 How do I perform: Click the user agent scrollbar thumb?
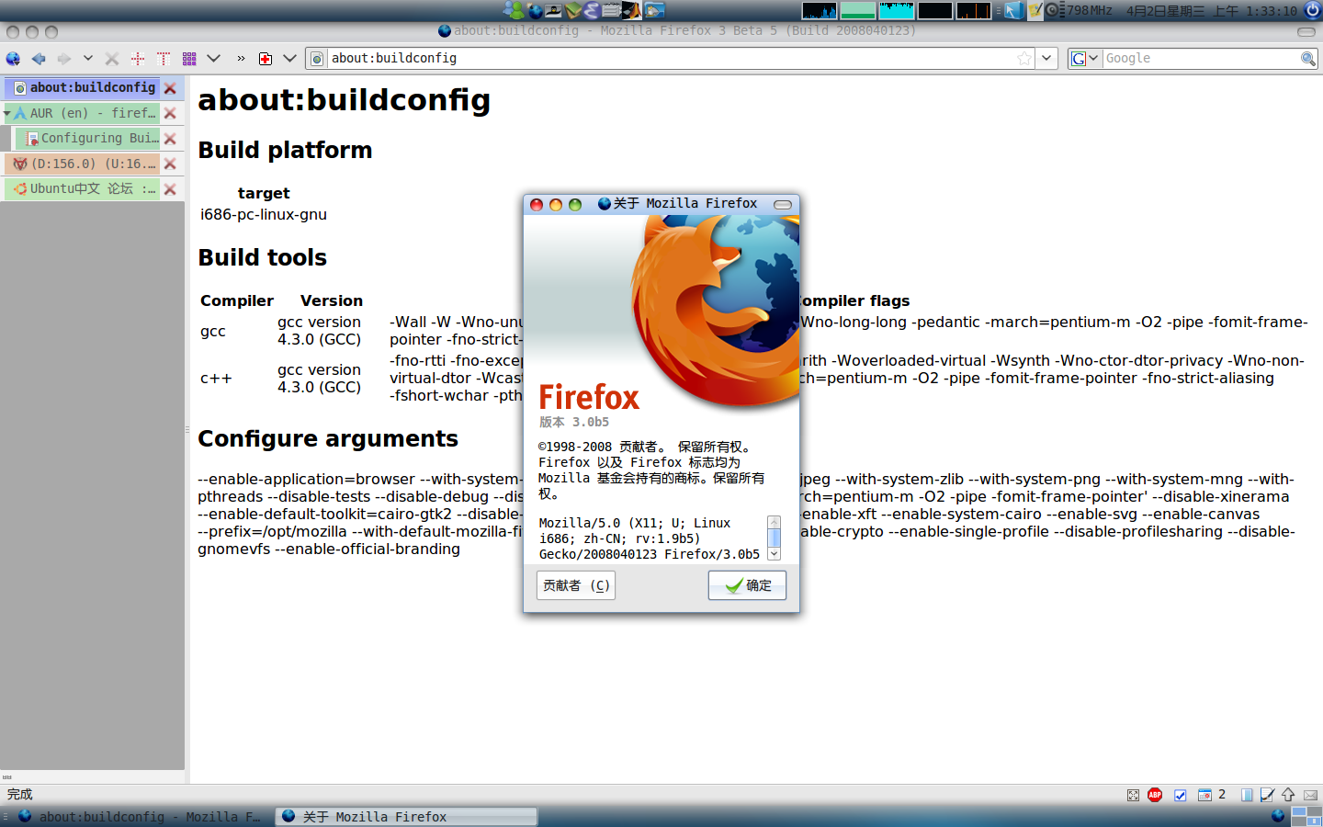pyautogui.click(x=775, y=538)
